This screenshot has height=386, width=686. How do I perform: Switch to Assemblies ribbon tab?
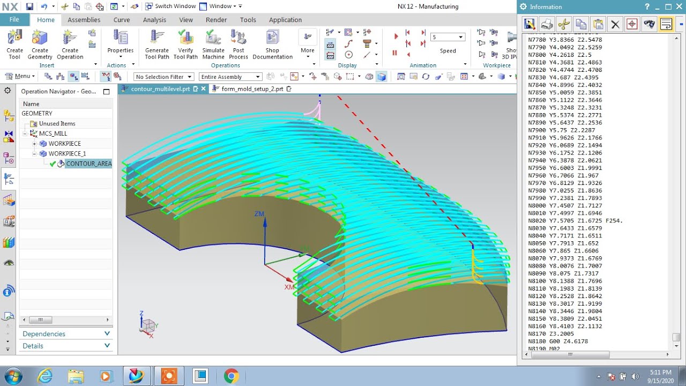(84, 20)
